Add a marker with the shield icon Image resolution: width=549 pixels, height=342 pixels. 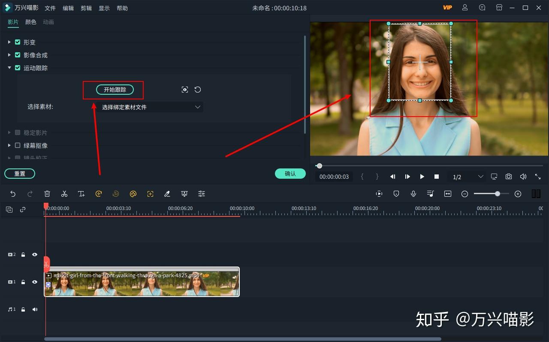click(396, 194)
